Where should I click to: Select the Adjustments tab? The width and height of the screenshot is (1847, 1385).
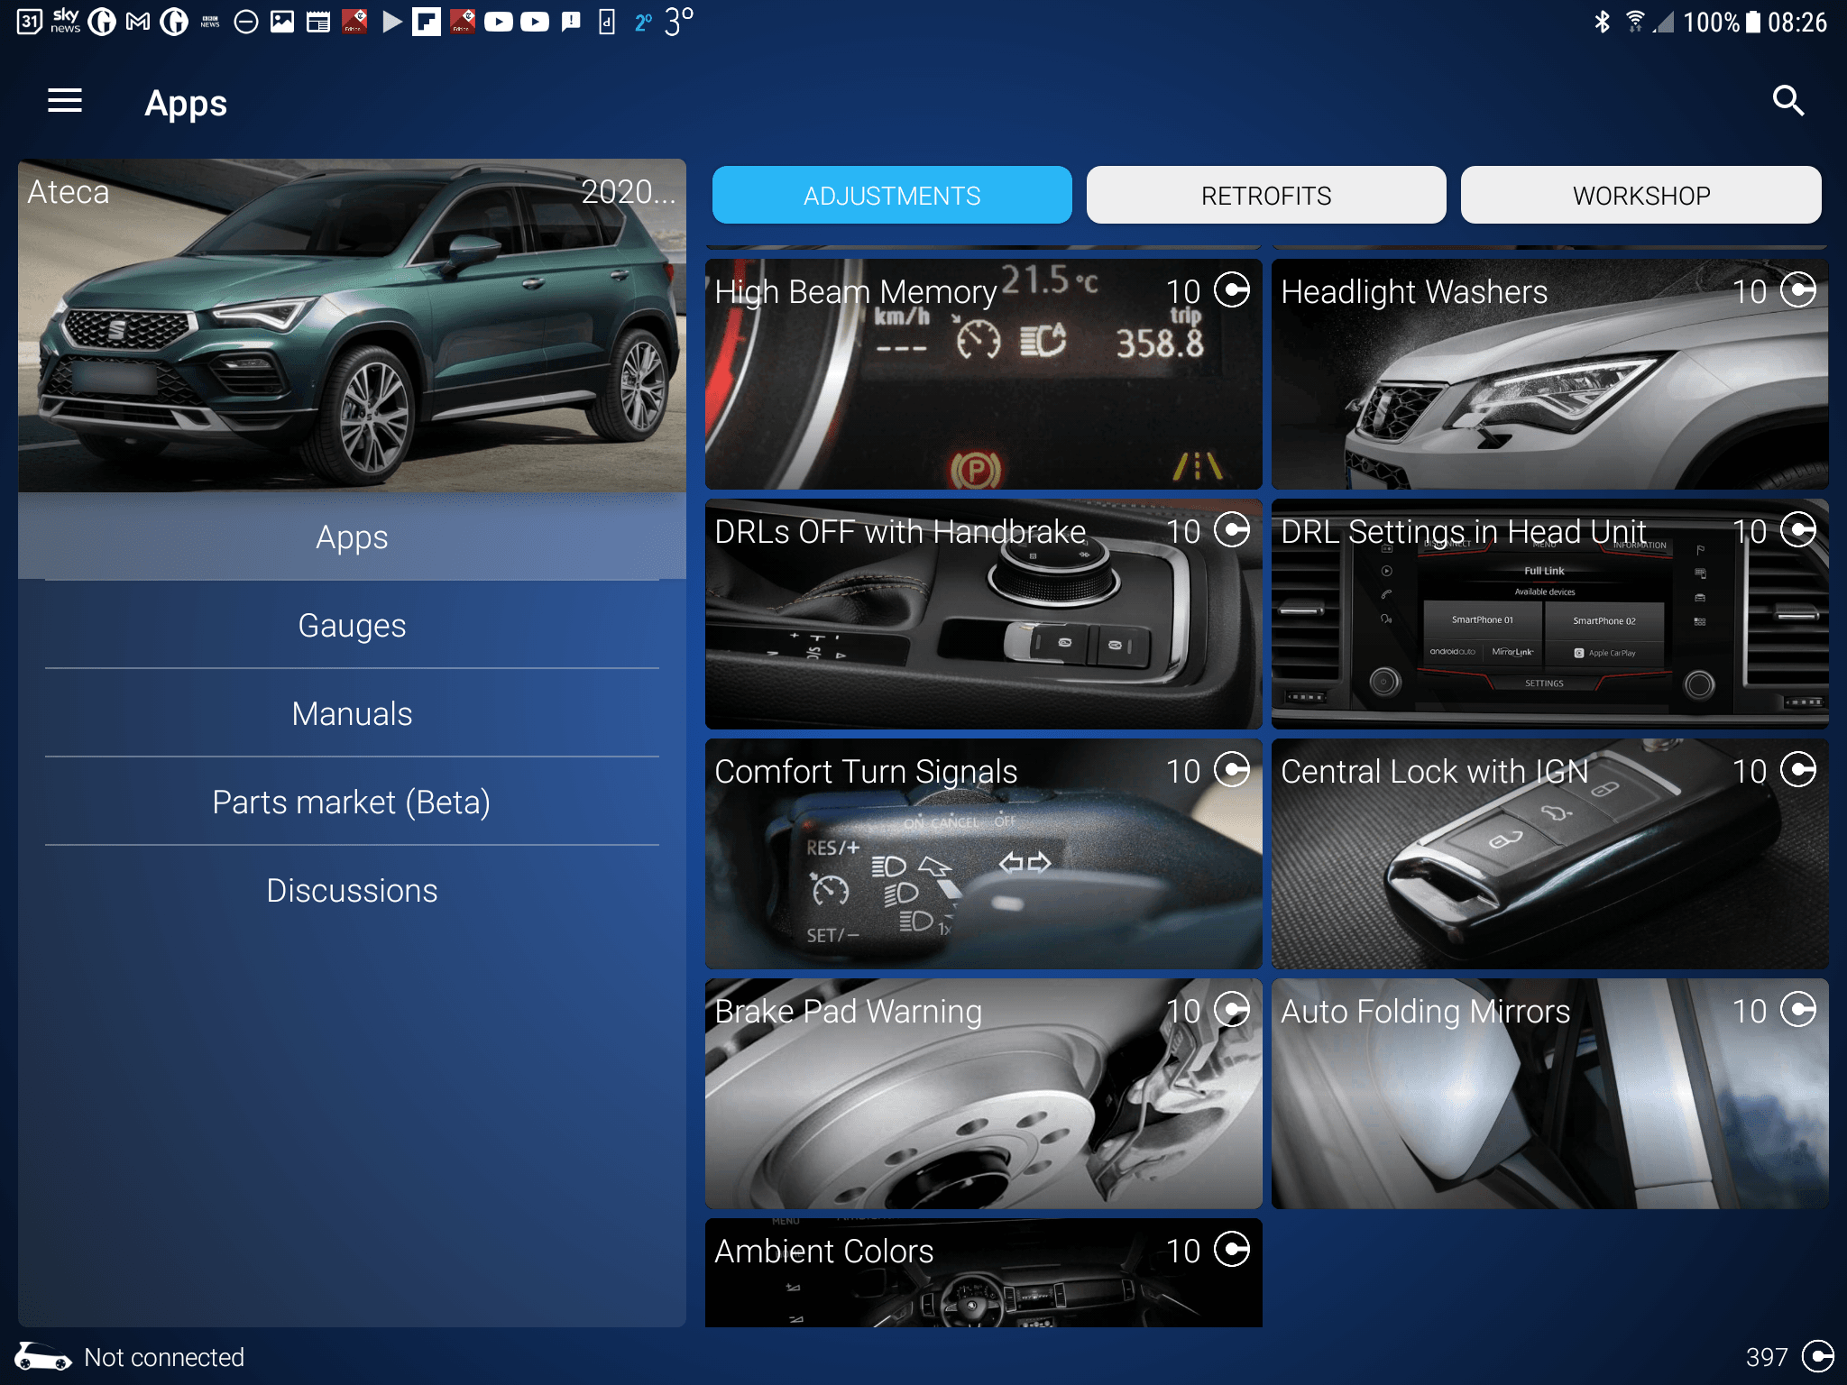point(891,195)
